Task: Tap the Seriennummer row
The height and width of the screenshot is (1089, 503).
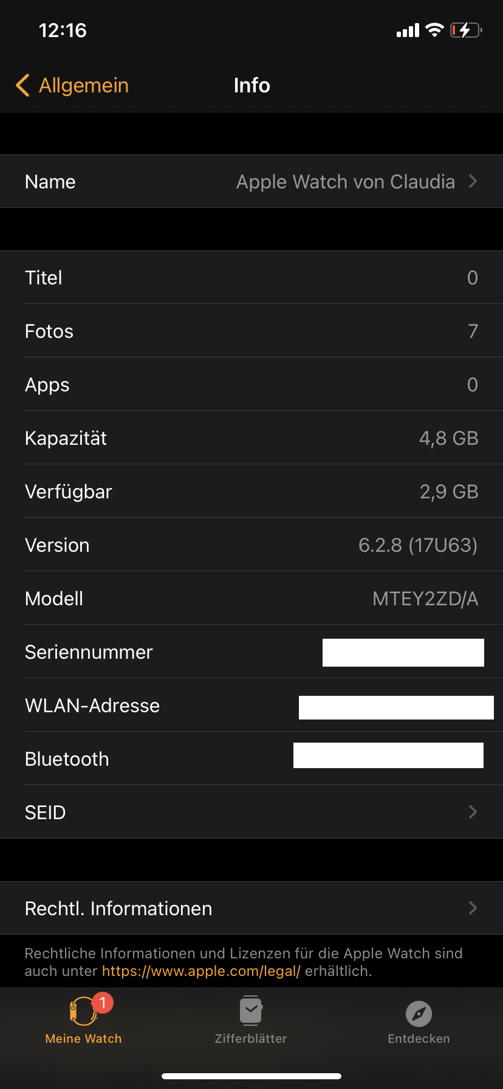Action: click(89, 652)
